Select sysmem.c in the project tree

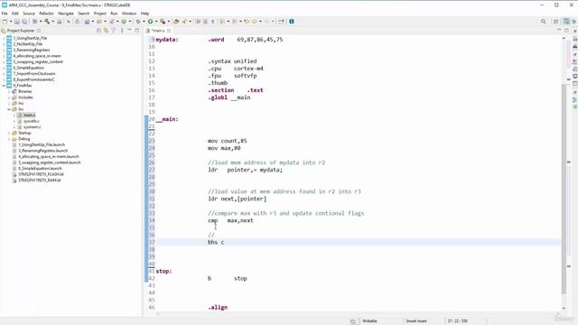point(32,126)
